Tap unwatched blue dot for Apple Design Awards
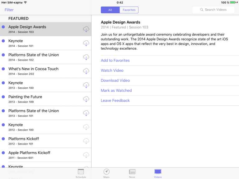Image resolution: width=239 pixels, height=179 pixels. point(3,27)
